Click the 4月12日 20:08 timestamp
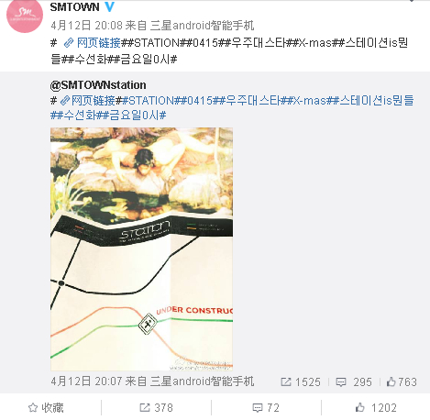The height and width of the screenshot is (420, 430). [86, 26]
